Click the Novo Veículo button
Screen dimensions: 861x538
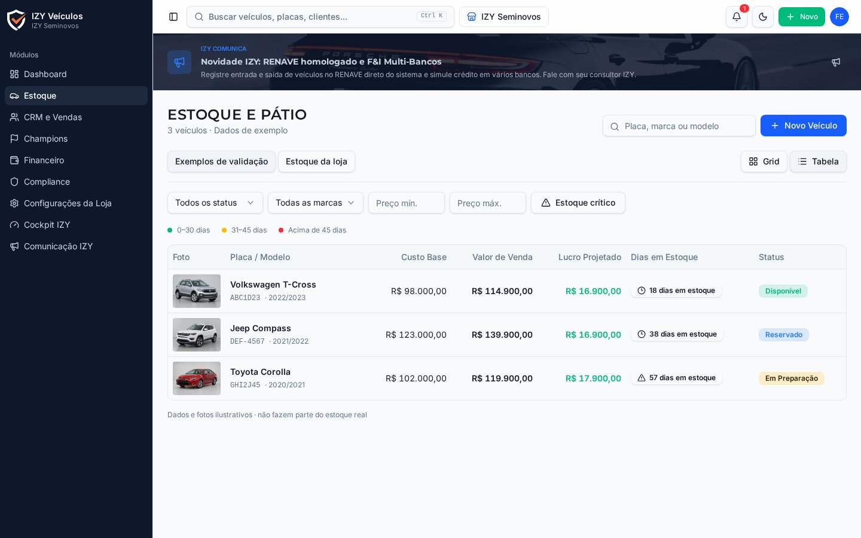click(804, 126)
